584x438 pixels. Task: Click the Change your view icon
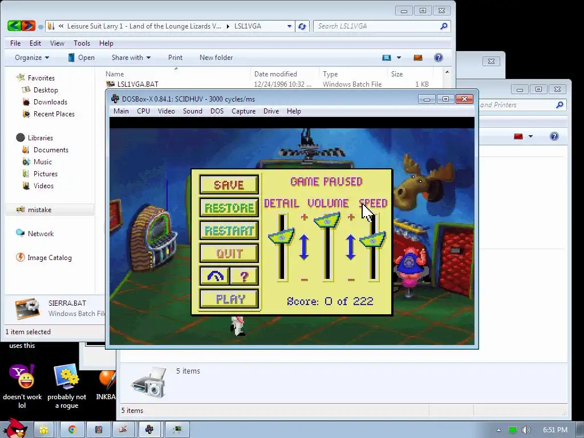[x=387, y=58]
